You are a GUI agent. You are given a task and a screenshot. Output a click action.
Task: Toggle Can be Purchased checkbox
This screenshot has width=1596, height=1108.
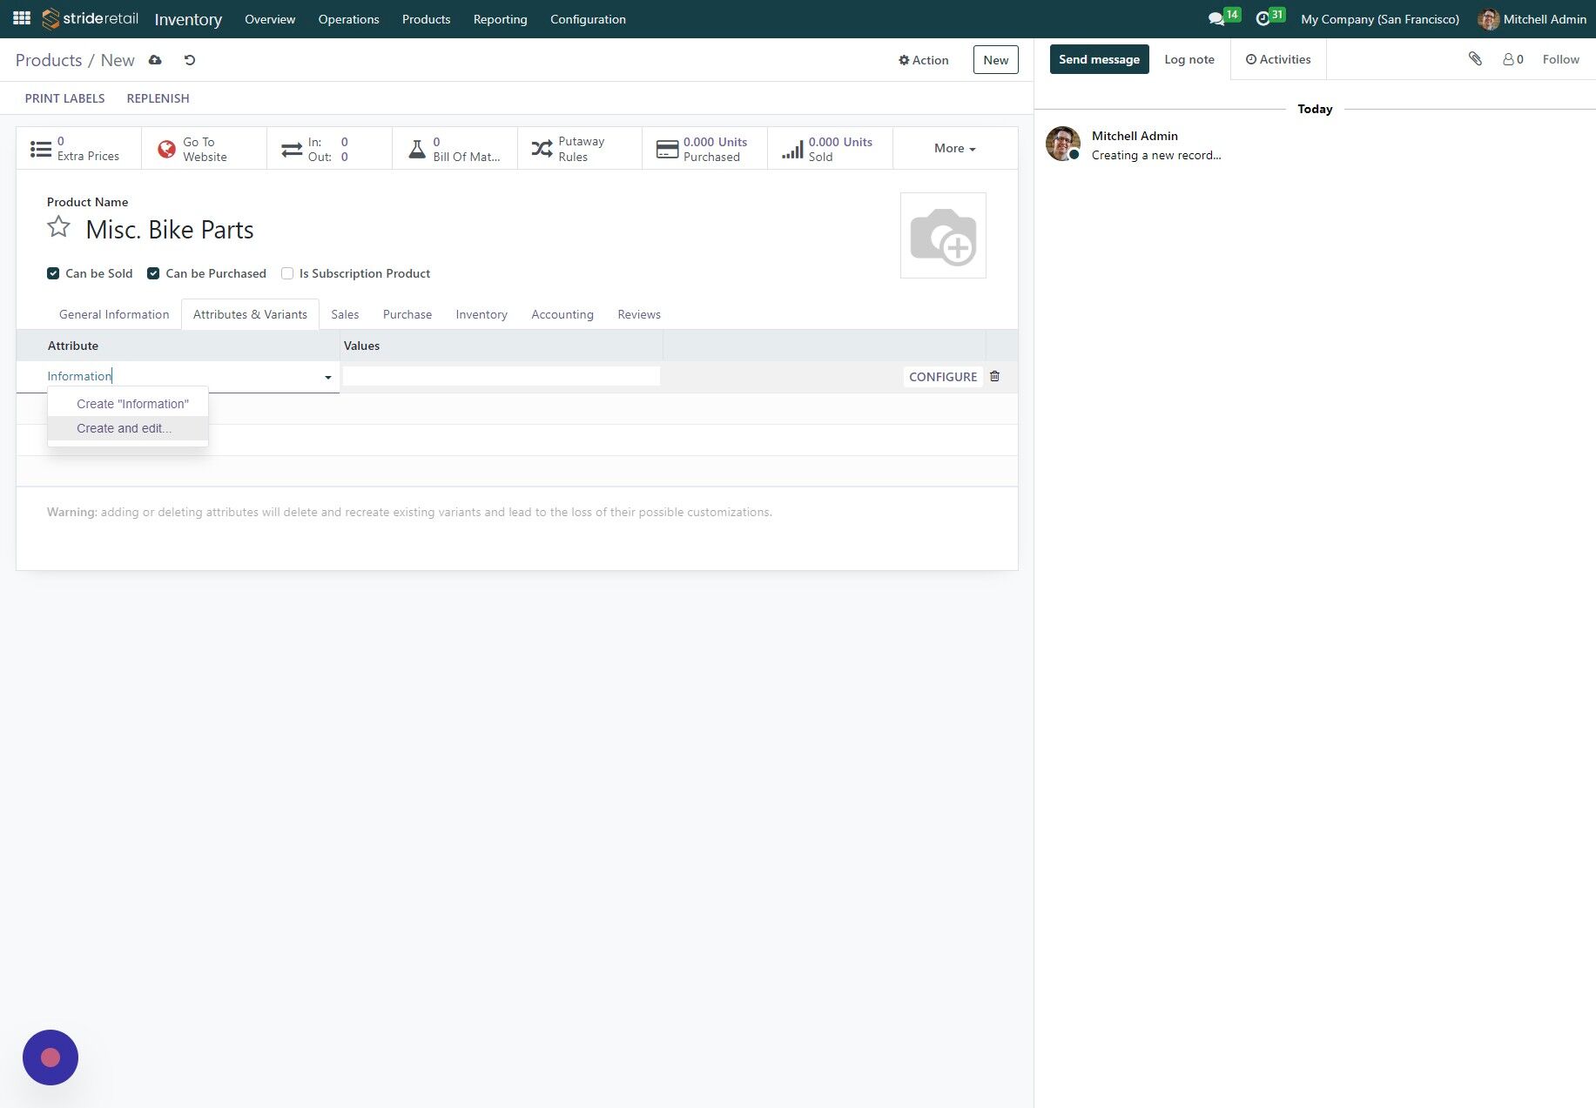(x=153, y=273)
